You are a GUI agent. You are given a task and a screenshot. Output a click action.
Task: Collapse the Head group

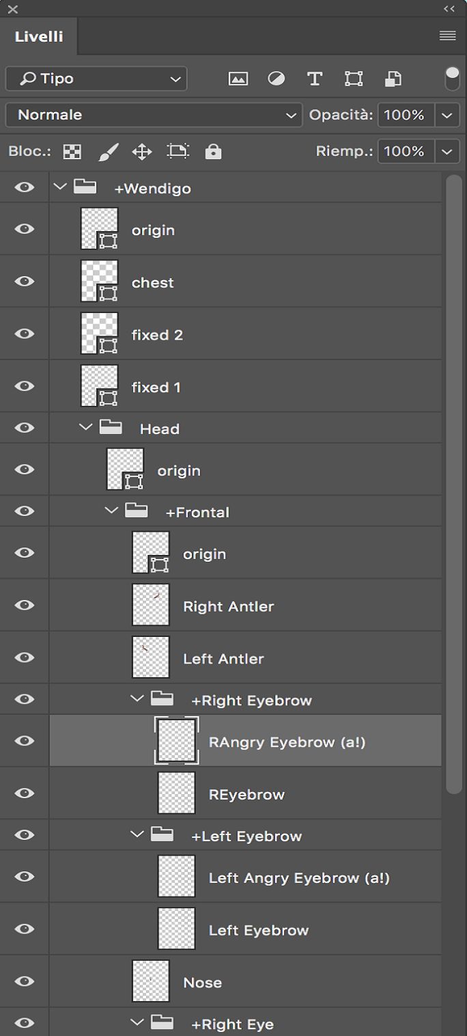click(85, 428)
